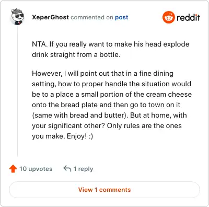The height and width of the screenshot is (207, 209).
Task: Click the "View 1 comments" button
Action: click(104, 190)
